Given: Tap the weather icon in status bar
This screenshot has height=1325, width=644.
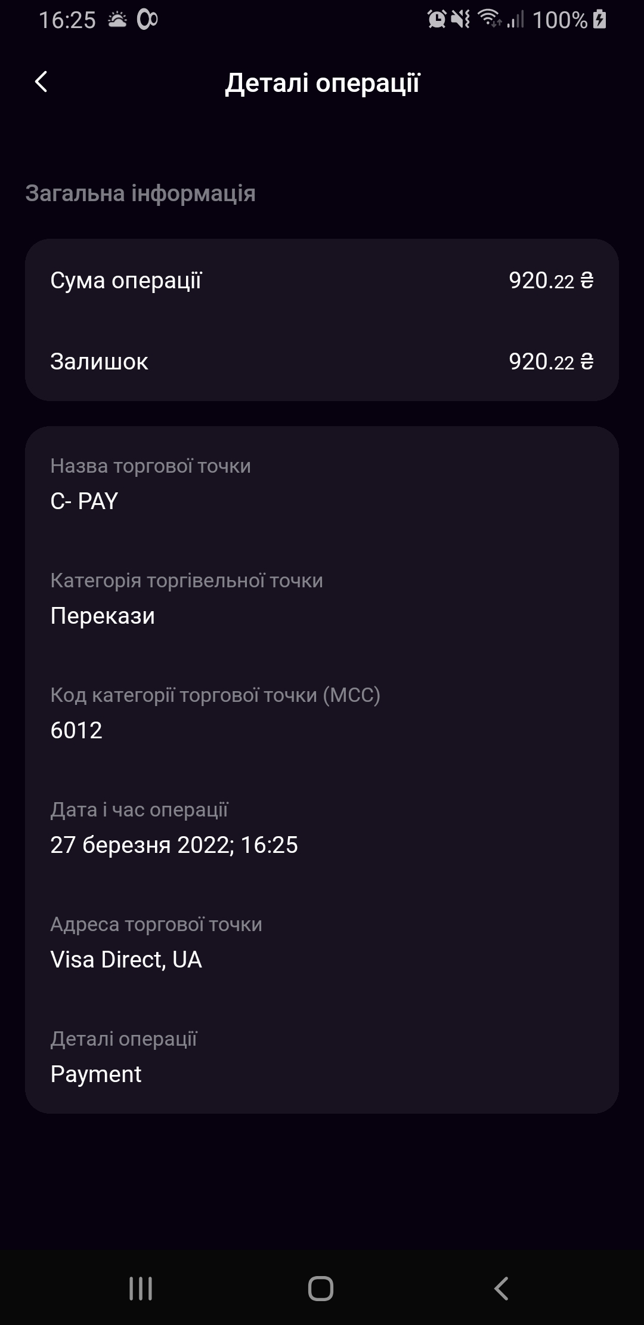Looking at the screenshot, I should pyautogui.click(x=117, y=20).
